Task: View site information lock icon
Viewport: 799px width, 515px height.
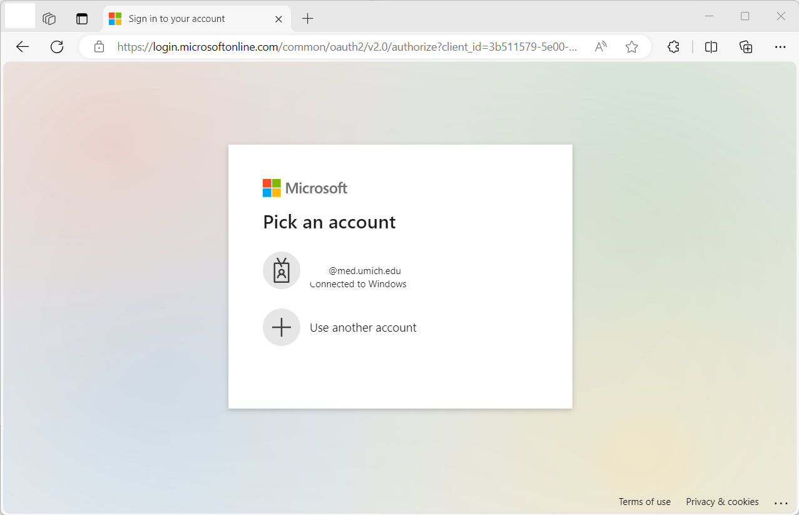Action: tap(99, 47)
